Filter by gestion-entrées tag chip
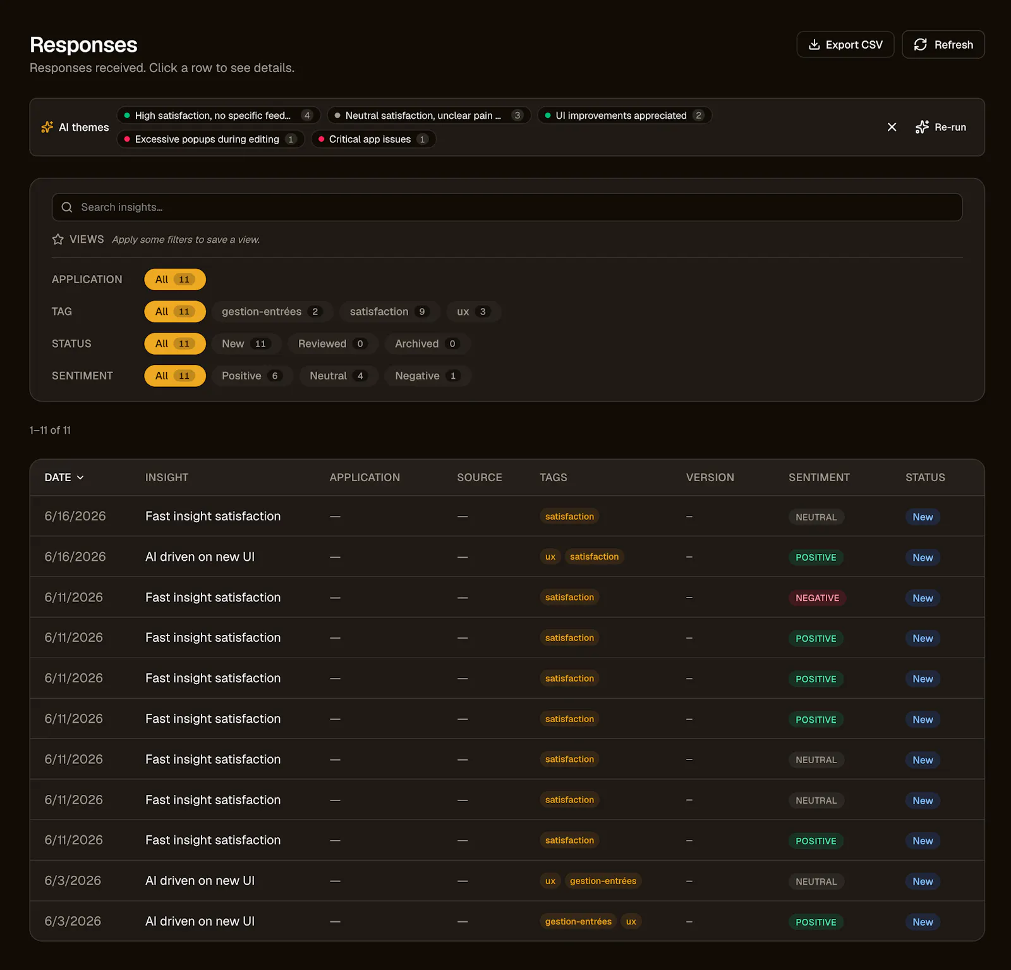 pos(272,312)
